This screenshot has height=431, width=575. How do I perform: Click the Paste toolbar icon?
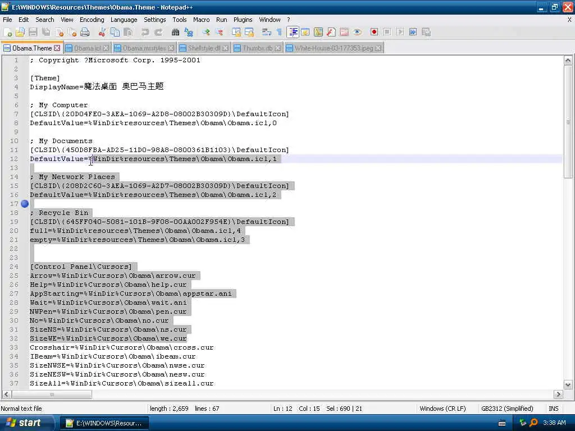[x=128, y=32]
